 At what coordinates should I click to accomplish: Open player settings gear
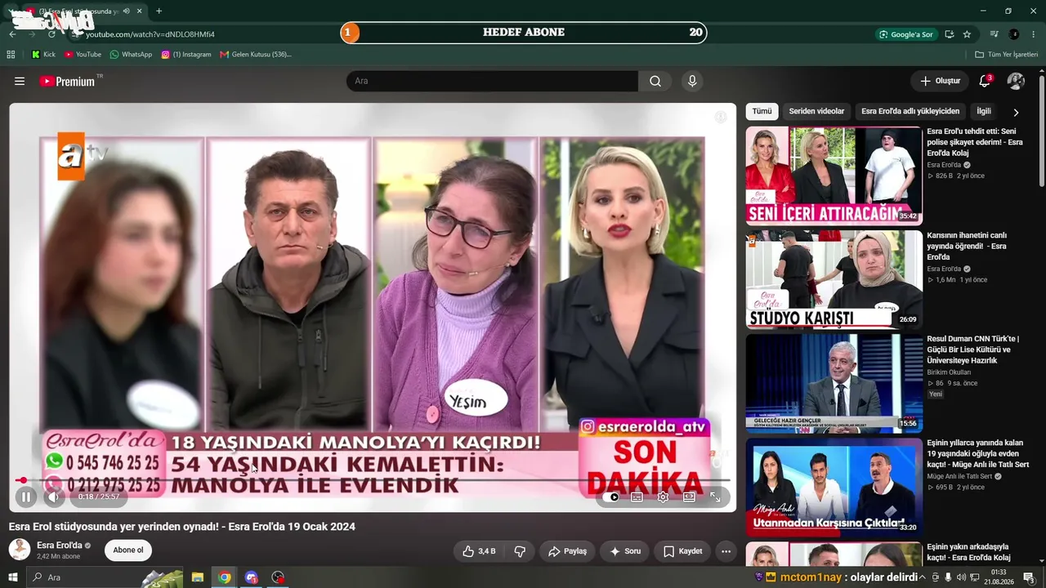(x=663, y=497)
